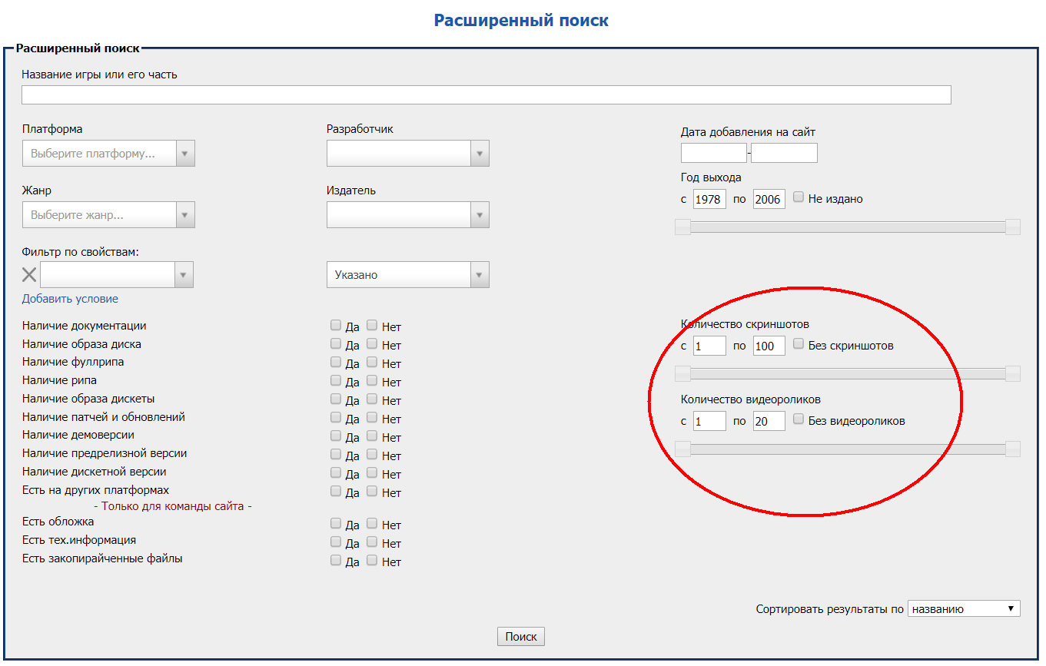Click the right handle of screenshots count slider

[1013, 373]
